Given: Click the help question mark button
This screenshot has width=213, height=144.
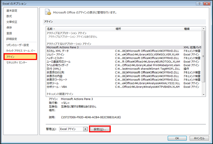Looking at the screenshot, I should pos(200,4).
